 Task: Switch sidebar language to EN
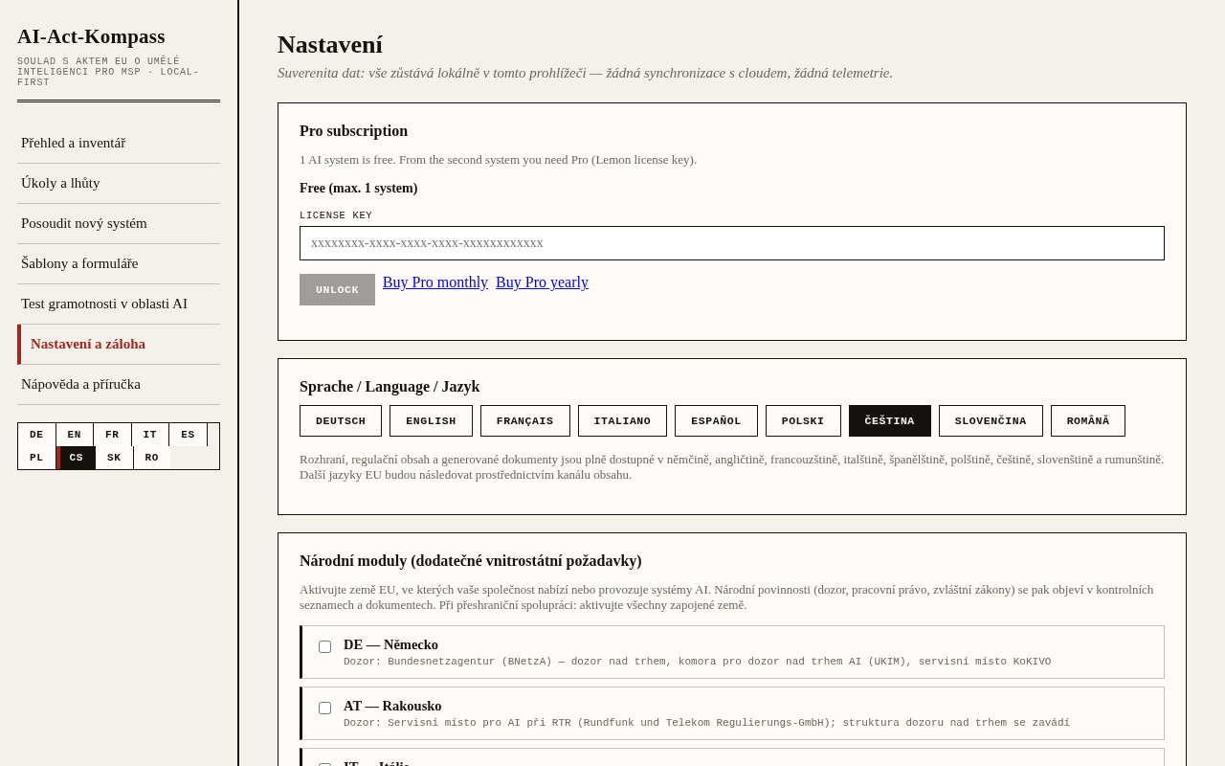[75, 435]
